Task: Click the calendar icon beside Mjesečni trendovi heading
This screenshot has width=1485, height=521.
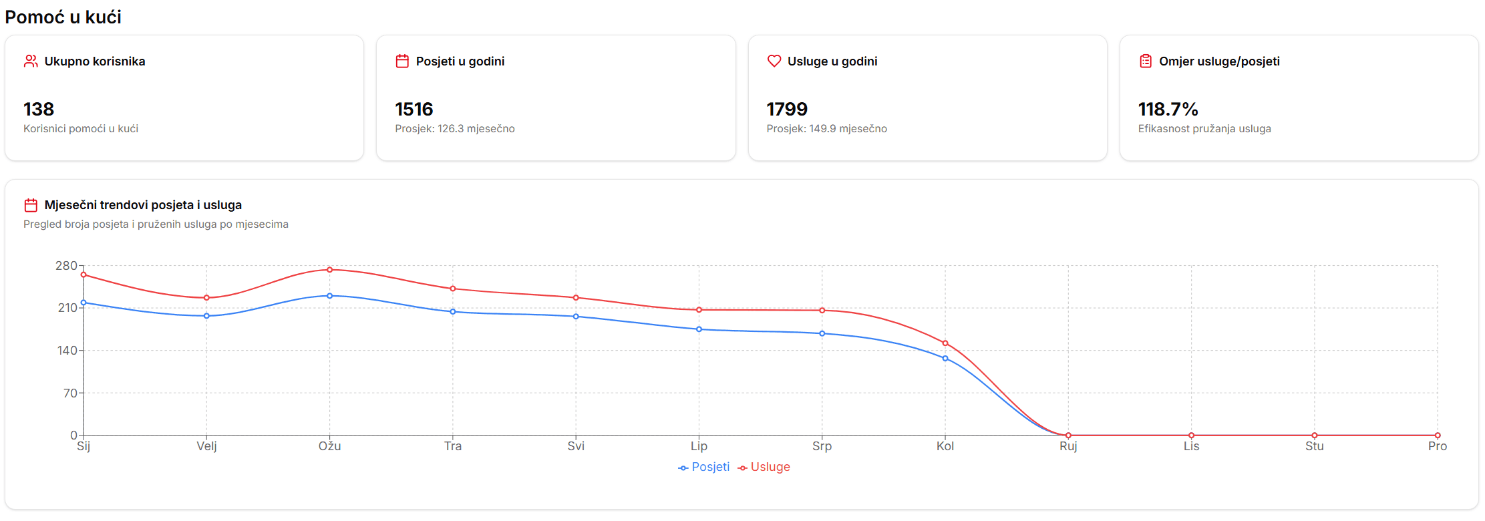Action: [31, 205]
